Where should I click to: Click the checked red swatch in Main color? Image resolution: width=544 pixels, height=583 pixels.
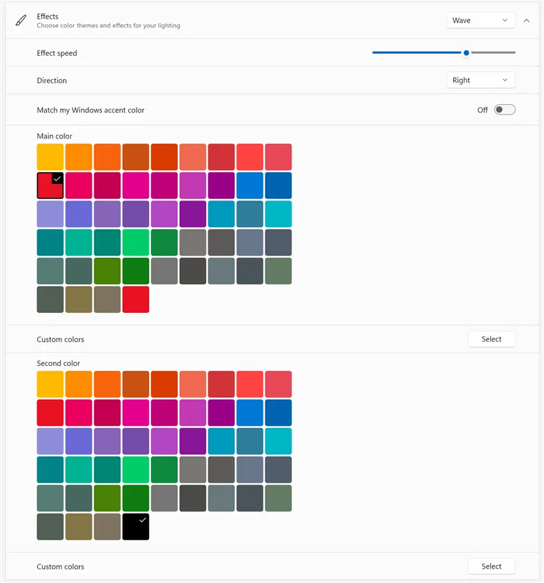(50, 185)
